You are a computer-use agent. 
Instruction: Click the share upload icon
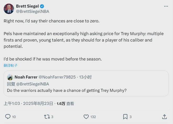coord(164,117)
